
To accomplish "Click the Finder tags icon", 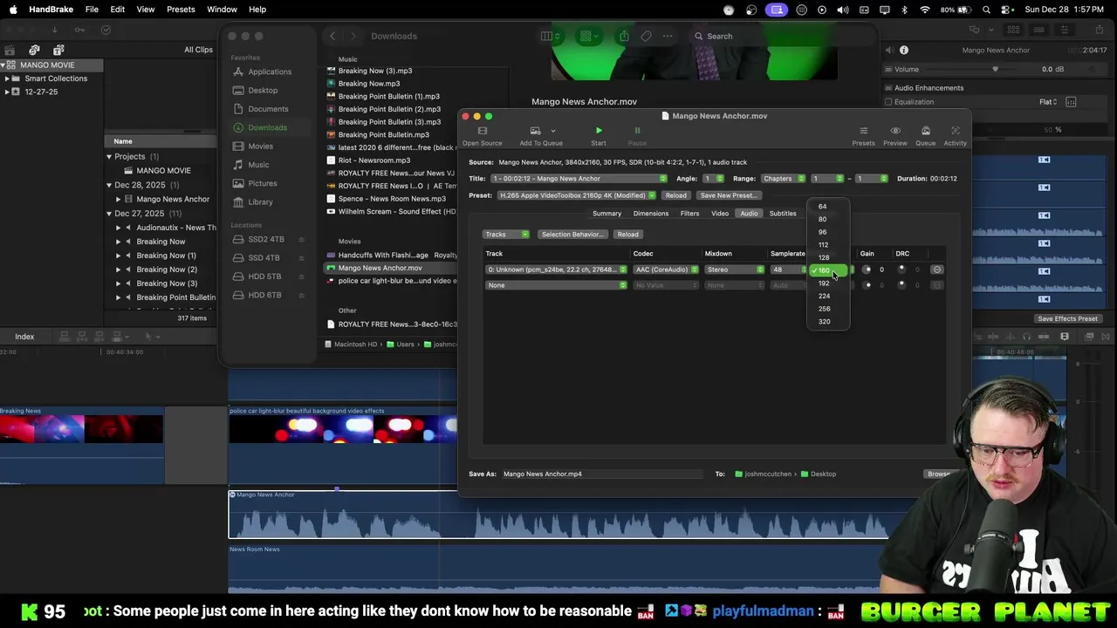I will 646,36.
